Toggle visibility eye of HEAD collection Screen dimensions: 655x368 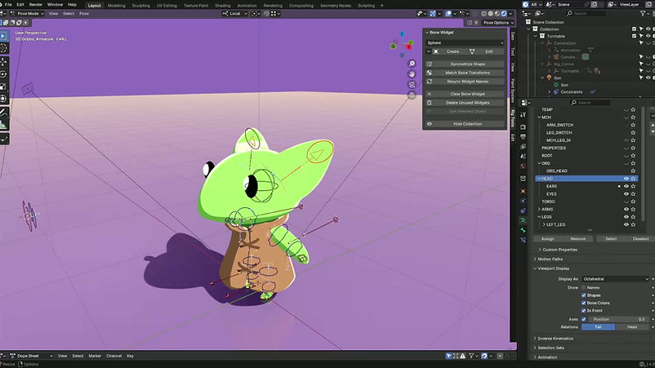point(626,178)
